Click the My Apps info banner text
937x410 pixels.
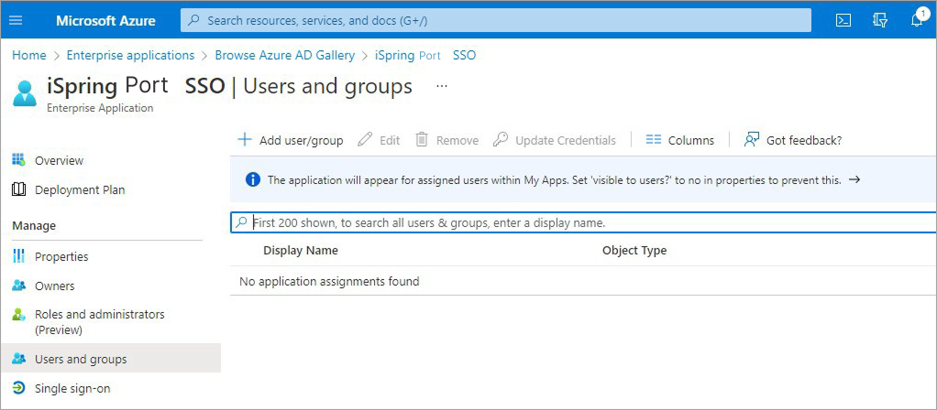pos(554,179)
